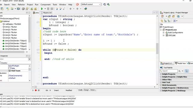
Task: Click the green Run button in the toolbar
Action: click(x=42, y=9)
